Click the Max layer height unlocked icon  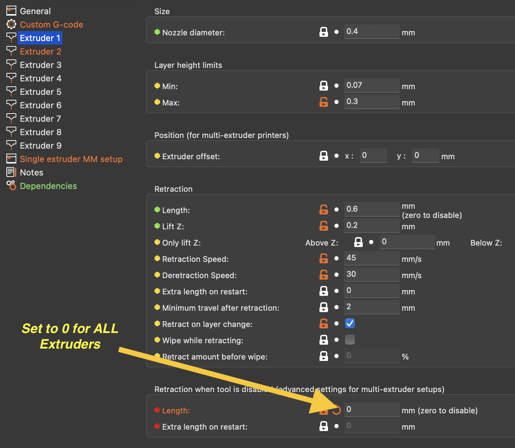[324, 102]
